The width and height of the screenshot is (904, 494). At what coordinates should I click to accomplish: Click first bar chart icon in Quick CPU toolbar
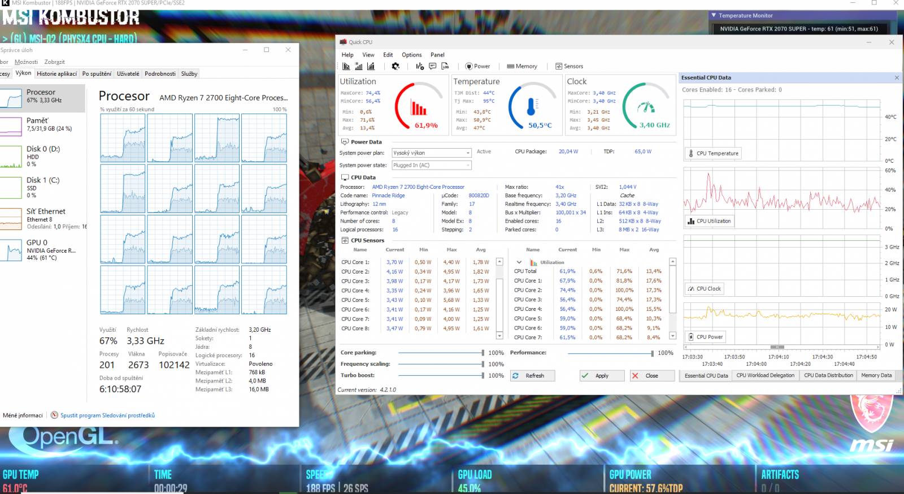(346, 66)
